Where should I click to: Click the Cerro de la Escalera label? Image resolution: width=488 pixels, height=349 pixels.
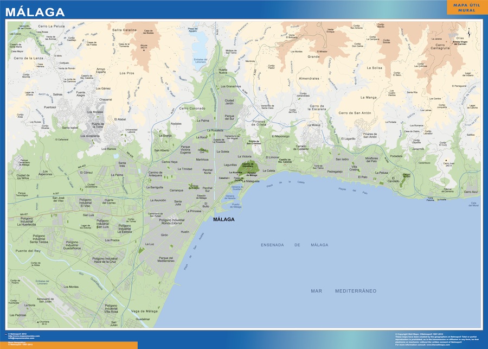pos(317,108)
